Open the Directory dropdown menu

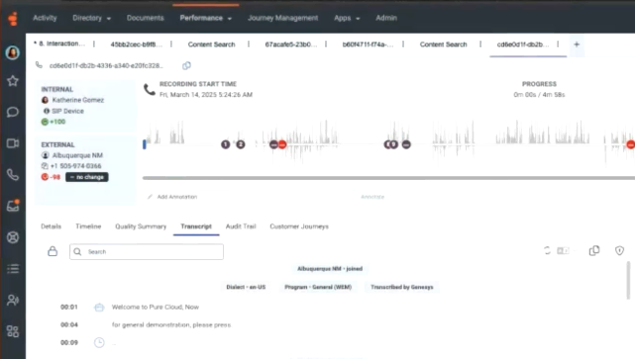pyautogui.click(x=91, y=18)
